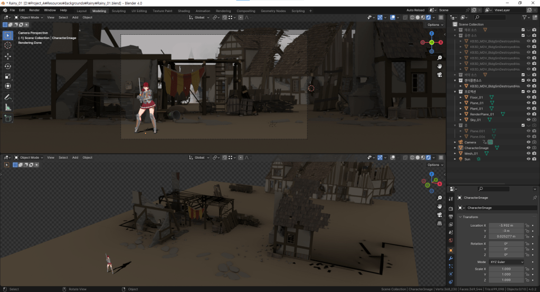Image resolution: width=540 pixels, height=292 pixels.
Task: Pick the Annotate pencil tool
Action: pyautogui.click(x=8, y=98)
